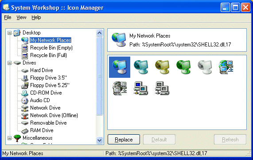Collapse the Desktop tree node
Viewport: 253px width, 160px height.
(9, 33)
